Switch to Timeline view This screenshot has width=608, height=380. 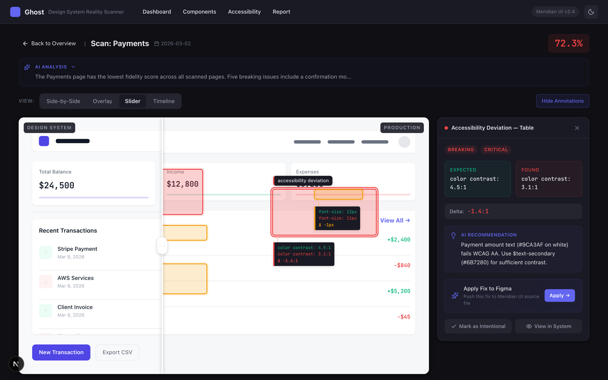click(164, 101)
